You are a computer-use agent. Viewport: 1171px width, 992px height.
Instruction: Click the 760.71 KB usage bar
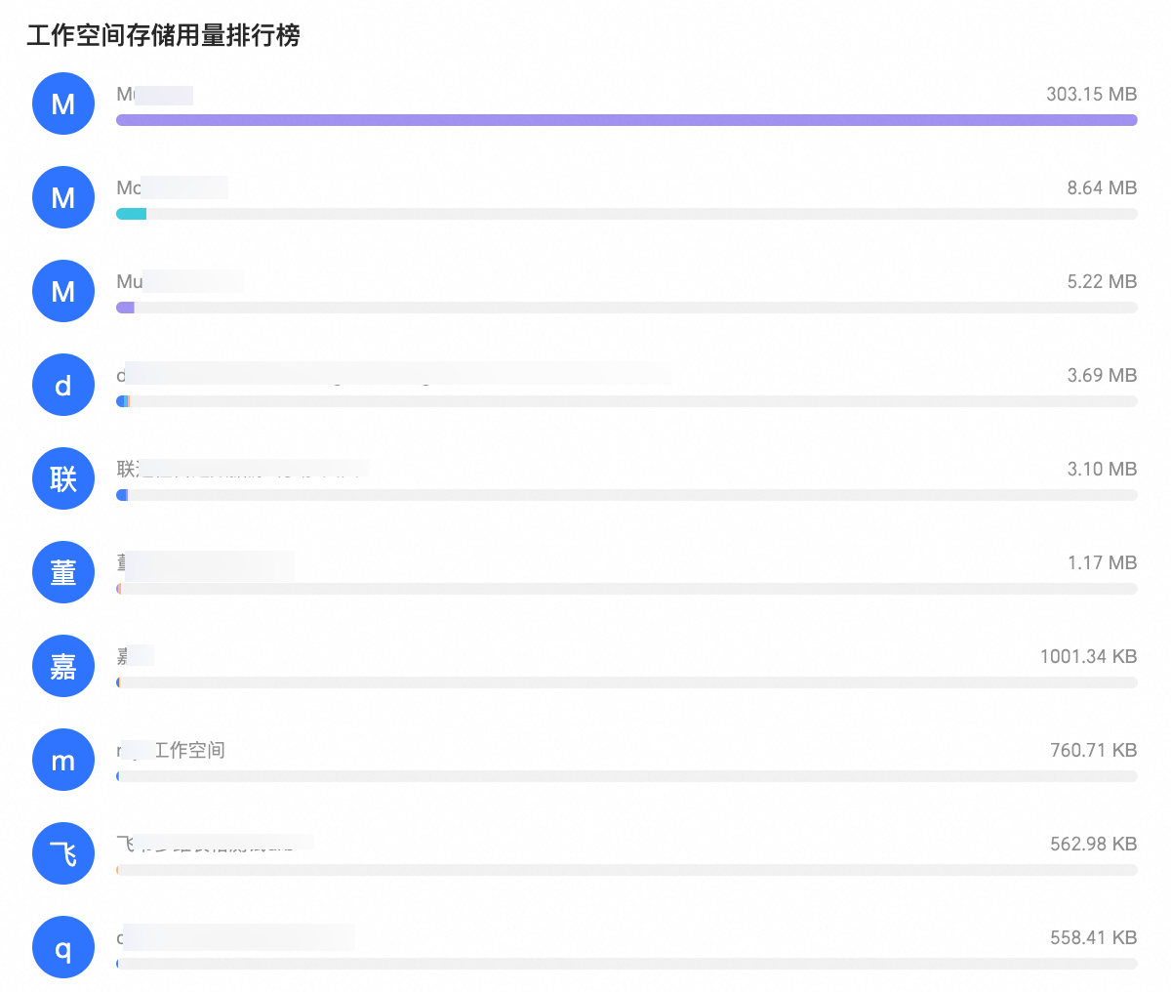pos(626,776)
